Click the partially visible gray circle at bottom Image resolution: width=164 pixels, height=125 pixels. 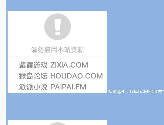[x=57, y=124]
